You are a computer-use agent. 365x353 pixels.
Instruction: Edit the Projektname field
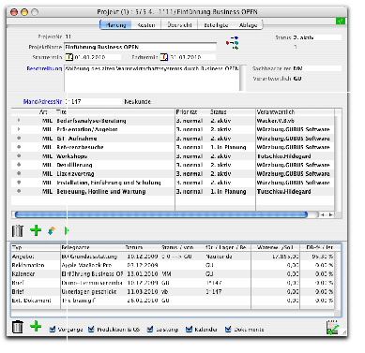pos(140,47)
